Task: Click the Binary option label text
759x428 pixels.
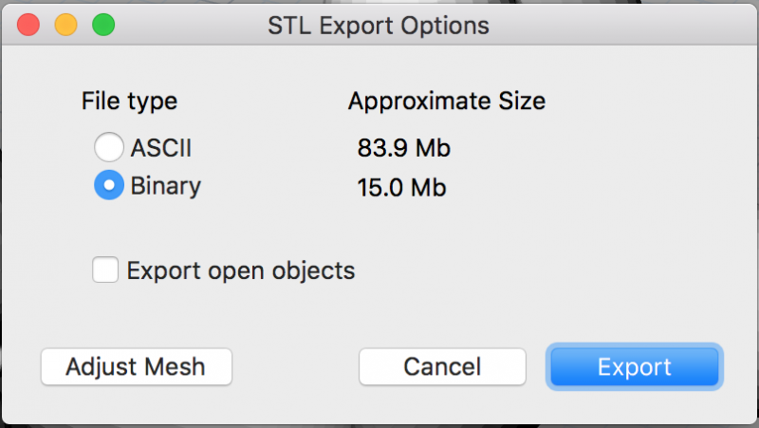Action: [x=166, y=186]
